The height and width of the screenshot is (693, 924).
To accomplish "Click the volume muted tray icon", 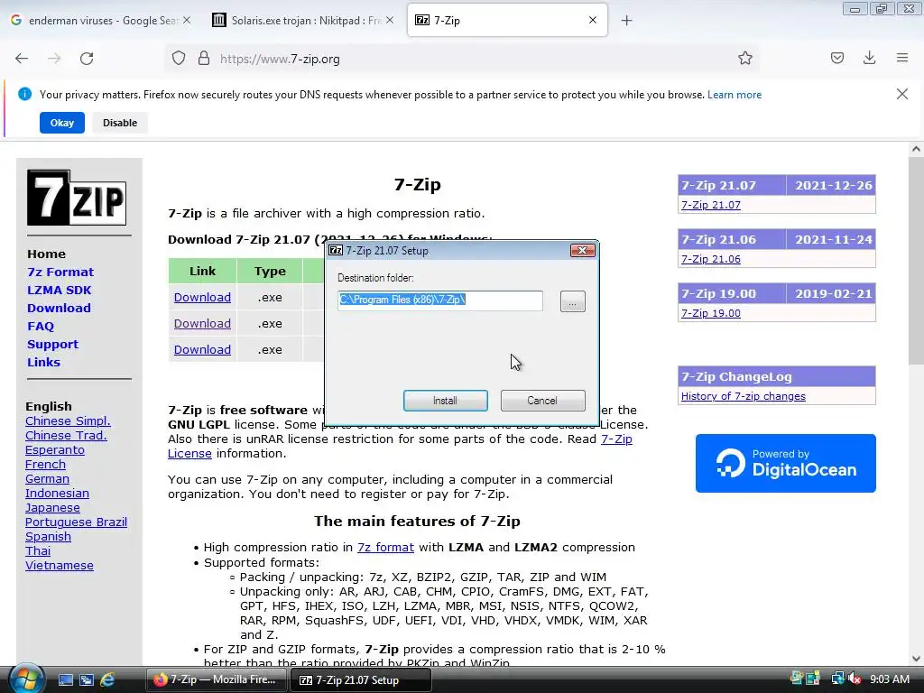I will [855, 679].
